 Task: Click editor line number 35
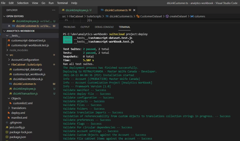click(x=66, y=20)
